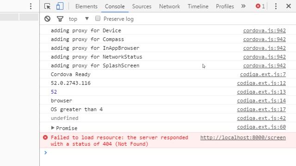Open the codiga.ext.js:7 link beside Cordova Ready

(x=263, y=75)
